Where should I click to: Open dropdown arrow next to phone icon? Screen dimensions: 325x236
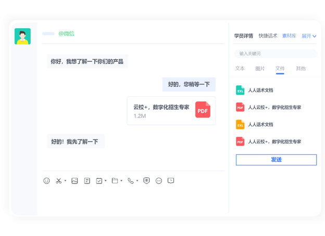tap(137, 181)
